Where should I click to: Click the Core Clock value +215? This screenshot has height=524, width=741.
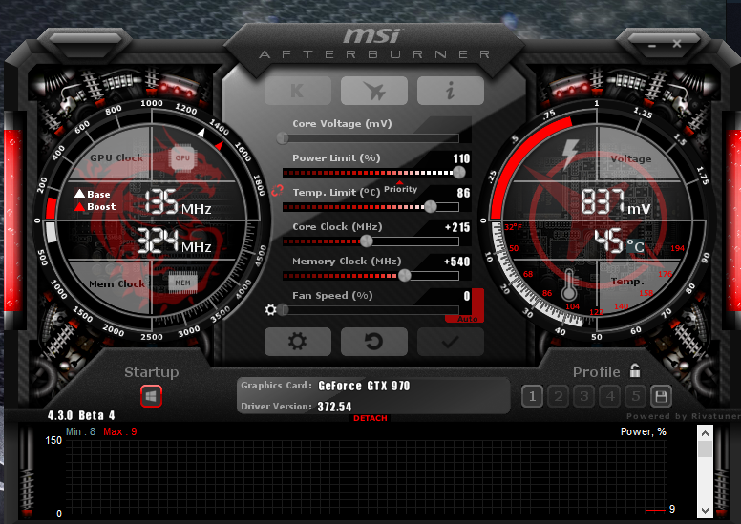457,227
